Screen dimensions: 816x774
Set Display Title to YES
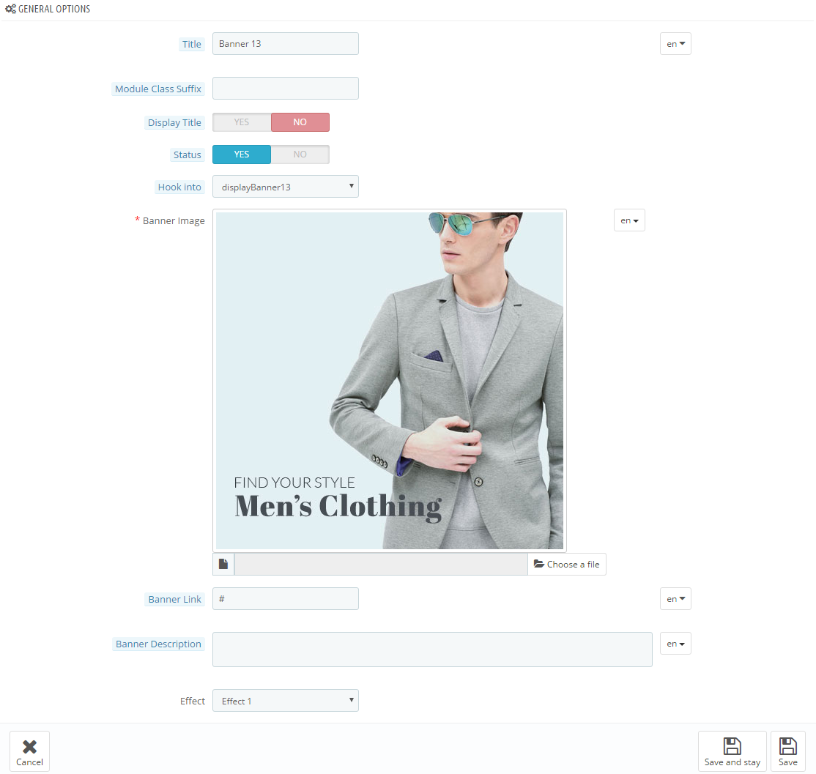point(242,122)
